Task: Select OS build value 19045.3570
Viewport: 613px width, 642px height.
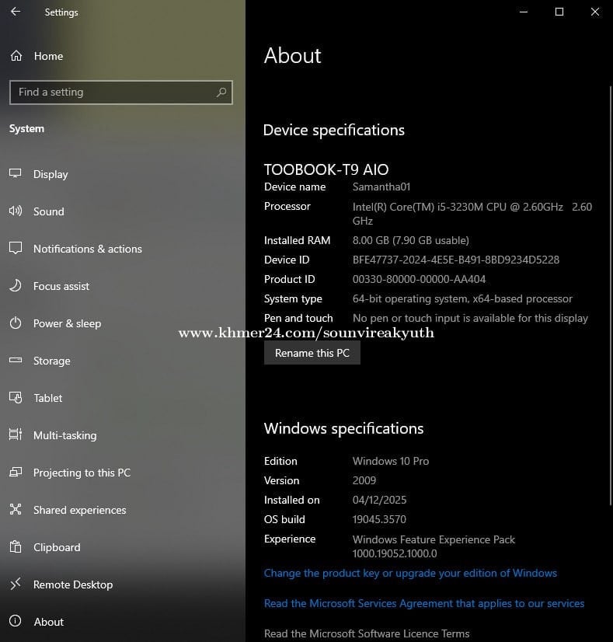Action: [379, 519]
